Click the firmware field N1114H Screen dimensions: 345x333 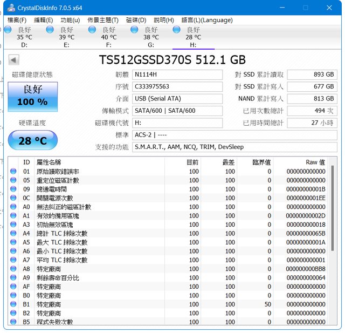click(177, 74)
